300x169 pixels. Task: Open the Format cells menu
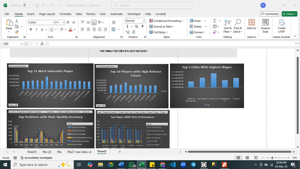click(x=197, y=32)
